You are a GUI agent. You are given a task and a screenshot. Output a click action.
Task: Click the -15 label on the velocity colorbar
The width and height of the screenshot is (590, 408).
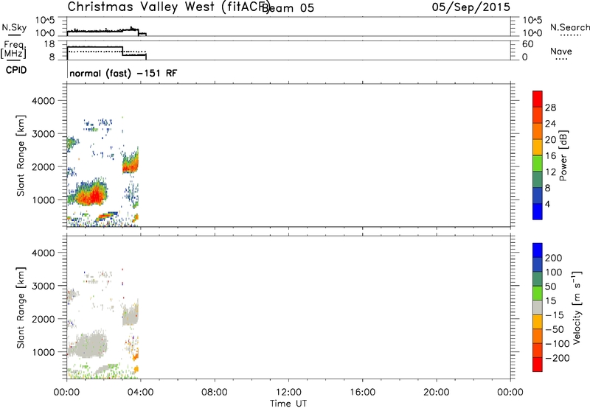click(555, 314)
